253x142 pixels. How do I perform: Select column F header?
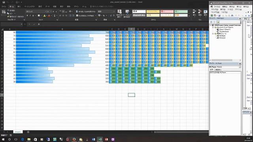[x=132, y=29]
